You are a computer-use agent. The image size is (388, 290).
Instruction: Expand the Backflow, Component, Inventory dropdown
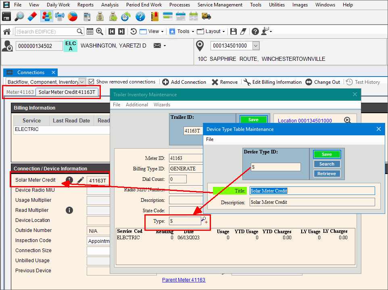pyautogui.click(x=82, y=82)
